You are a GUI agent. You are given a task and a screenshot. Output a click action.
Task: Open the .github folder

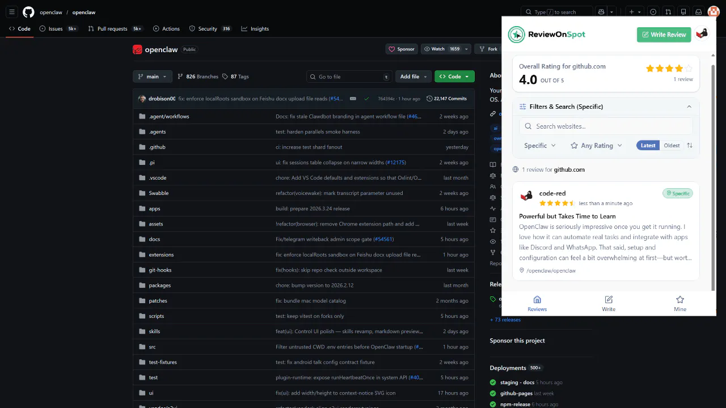click(157, 147)
